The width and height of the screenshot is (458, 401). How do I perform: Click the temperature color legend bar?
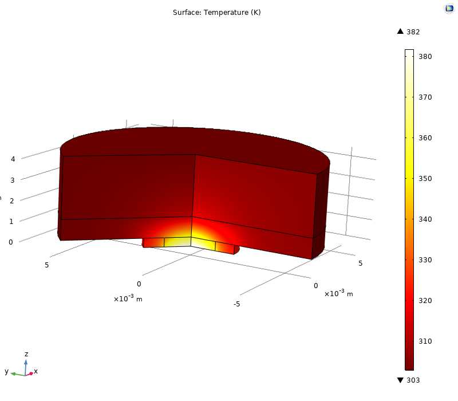(409, 210)
